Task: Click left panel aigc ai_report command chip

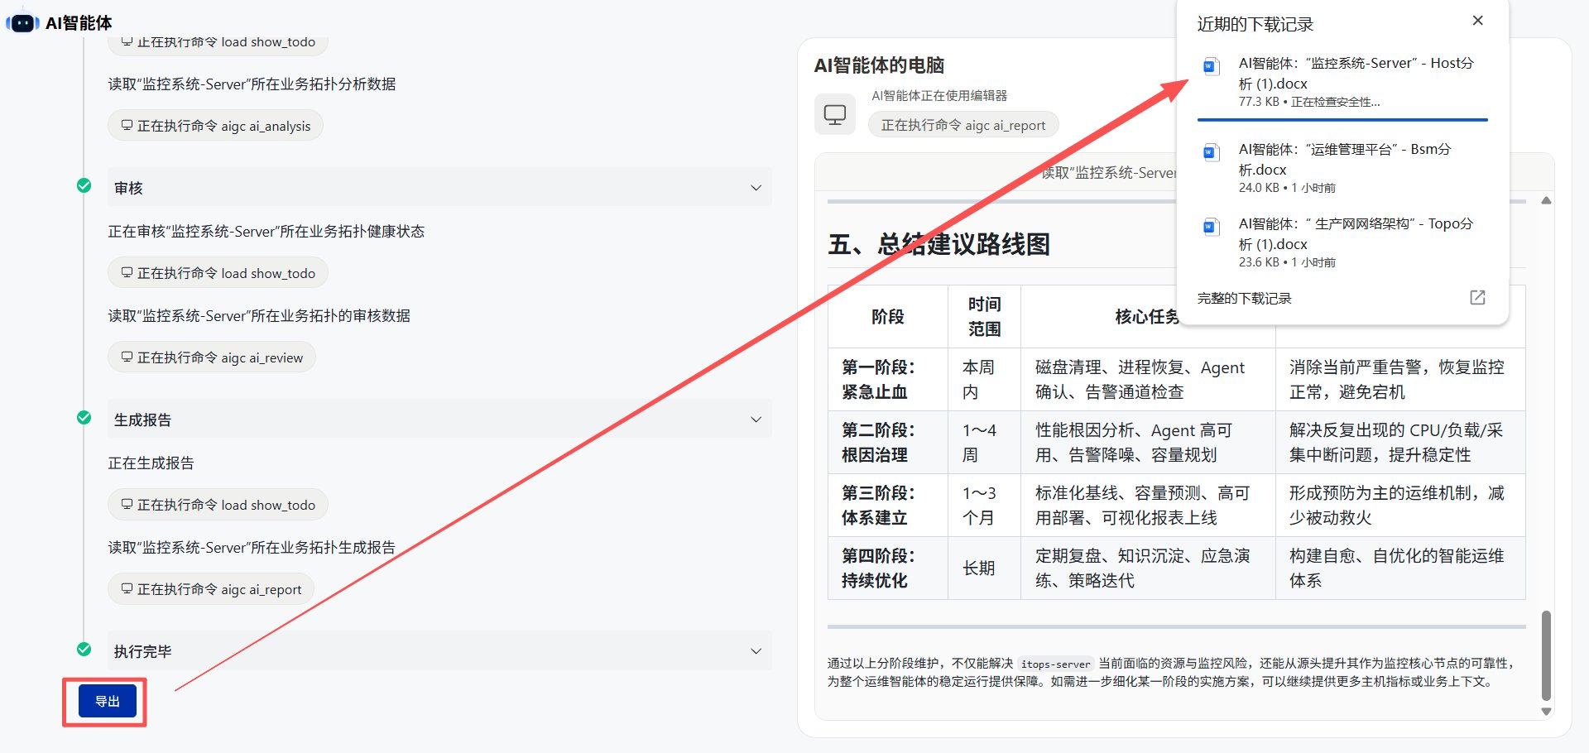Action: point(211,589)
